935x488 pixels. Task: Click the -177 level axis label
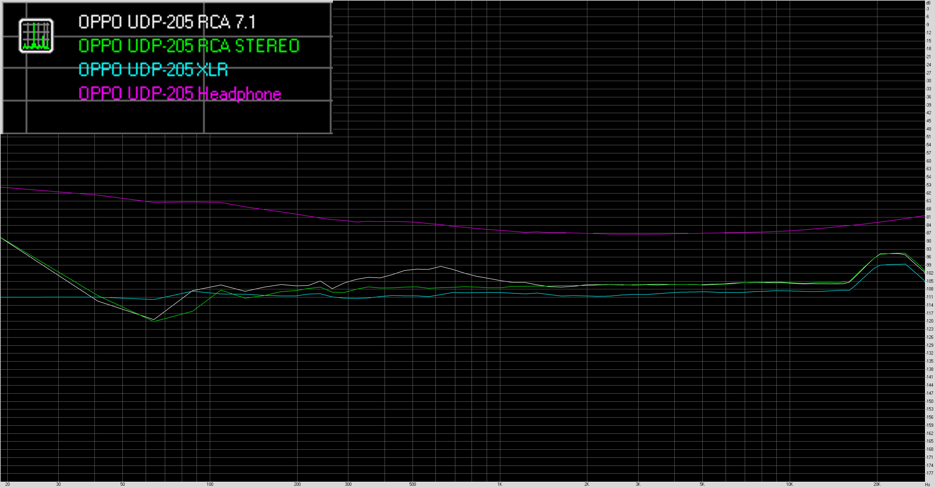pyautogui.click(x=929, y=473)
